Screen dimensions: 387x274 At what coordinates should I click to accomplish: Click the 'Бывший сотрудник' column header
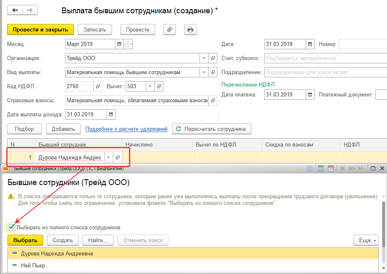coord(78,145)
